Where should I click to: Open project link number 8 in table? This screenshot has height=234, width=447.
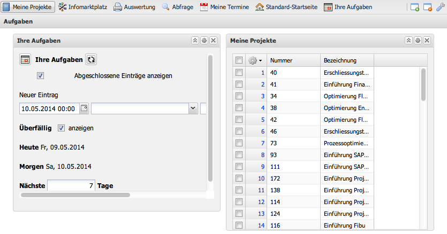pyautogui.click(x=262, y=155)
